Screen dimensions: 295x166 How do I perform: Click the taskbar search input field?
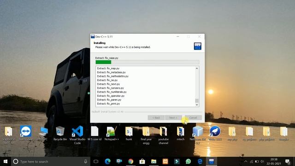coord(51,161)
